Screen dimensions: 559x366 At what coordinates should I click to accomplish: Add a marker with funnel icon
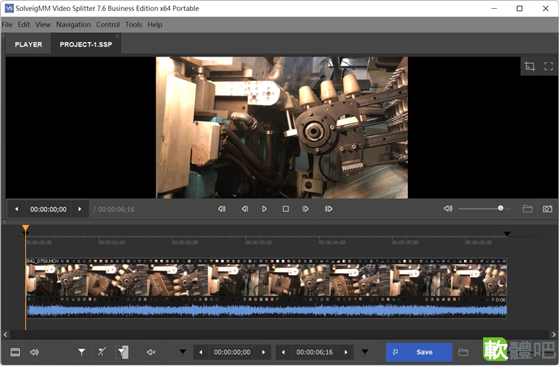pos(82,352)
